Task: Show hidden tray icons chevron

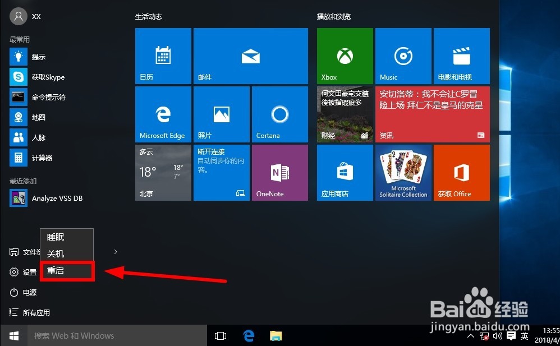Action: click(x=471, y=336)
